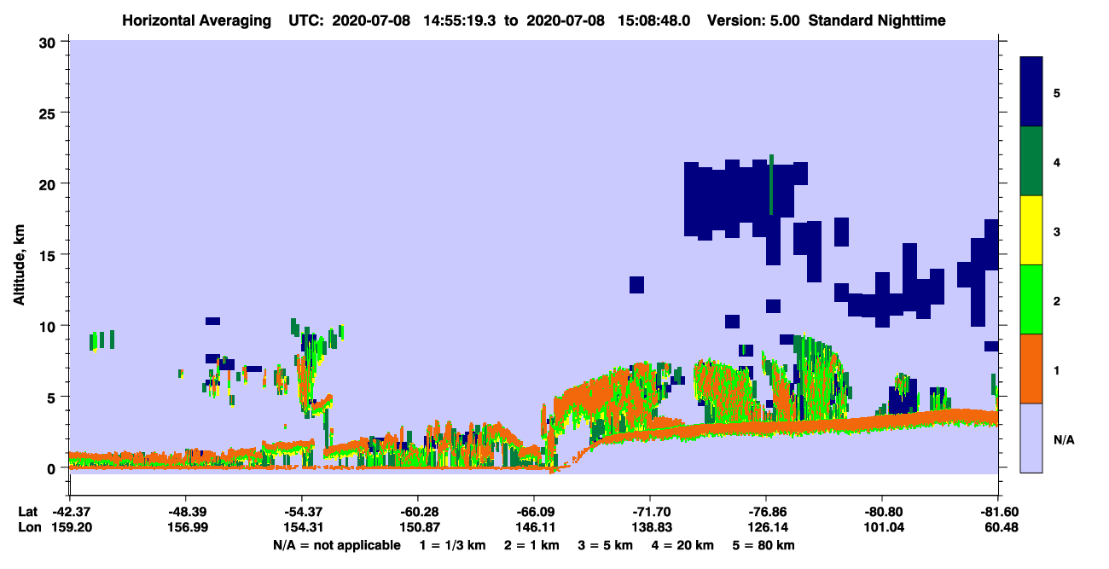Click the 'Lon' row label
Image resolution: width=1109 pixels, height=569 pixels.
[28, 527]
